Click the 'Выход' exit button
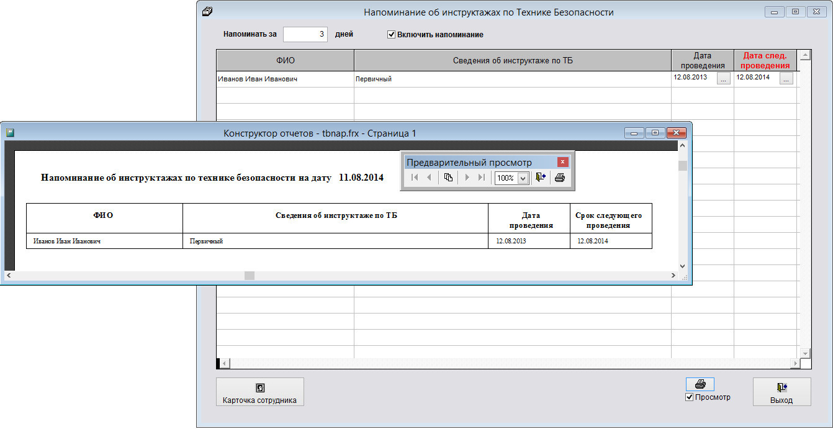Image resolution: width=833 pixels, height=429 pixels. [781, 392]
